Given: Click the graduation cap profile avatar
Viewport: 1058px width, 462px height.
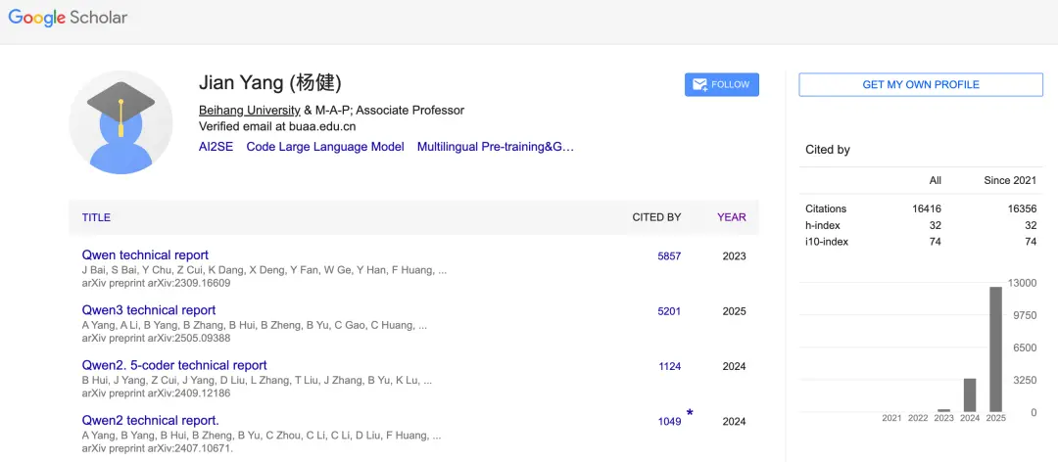Looking at the screenshot, I should click(x=120, y=122).
